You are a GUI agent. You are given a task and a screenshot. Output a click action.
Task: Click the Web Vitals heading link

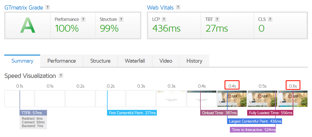pyautogui.click(x=160, y=8)
